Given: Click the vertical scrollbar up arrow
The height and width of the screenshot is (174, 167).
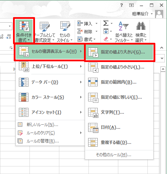Looking at the screenshot, I should pos(163,69).
